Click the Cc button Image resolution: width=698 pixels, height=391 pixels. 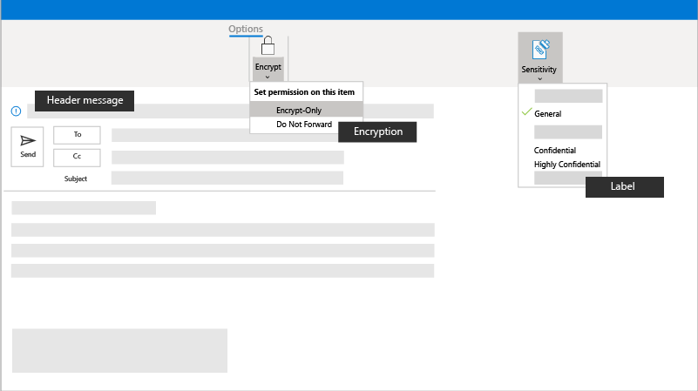pyautogui.click(x=77, y=158)
